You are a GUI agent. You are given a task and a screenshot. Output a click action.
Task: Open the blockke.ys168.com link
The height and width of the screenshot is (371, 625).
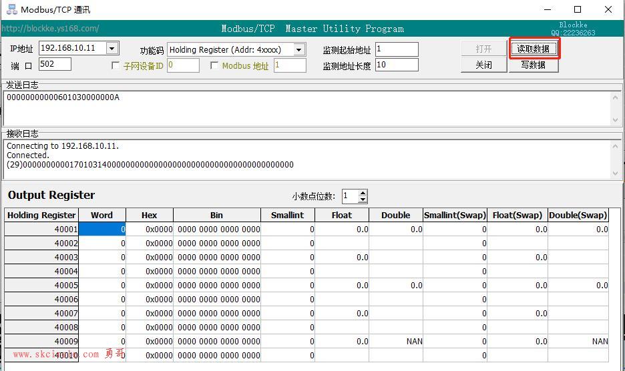tap(50, 28)
